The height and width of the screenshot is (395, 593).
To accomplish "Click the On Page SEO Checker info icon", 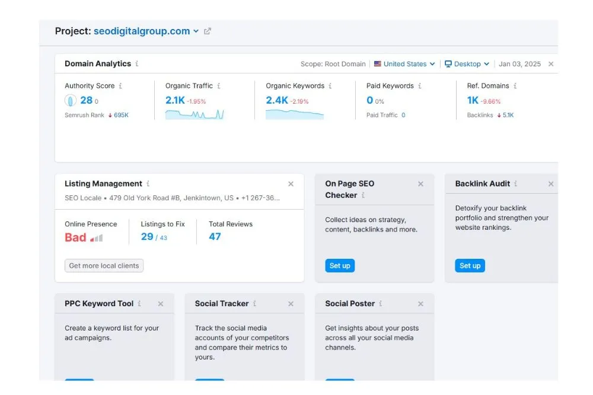I will [x=363, y=195].
